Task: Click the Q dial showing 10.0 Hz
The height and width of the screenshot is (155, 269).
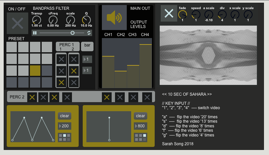Action: [86, 20]
